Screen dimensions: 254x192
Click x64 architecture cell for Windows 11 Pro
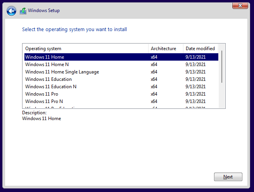pyautogui.click(x=154, y=94)
